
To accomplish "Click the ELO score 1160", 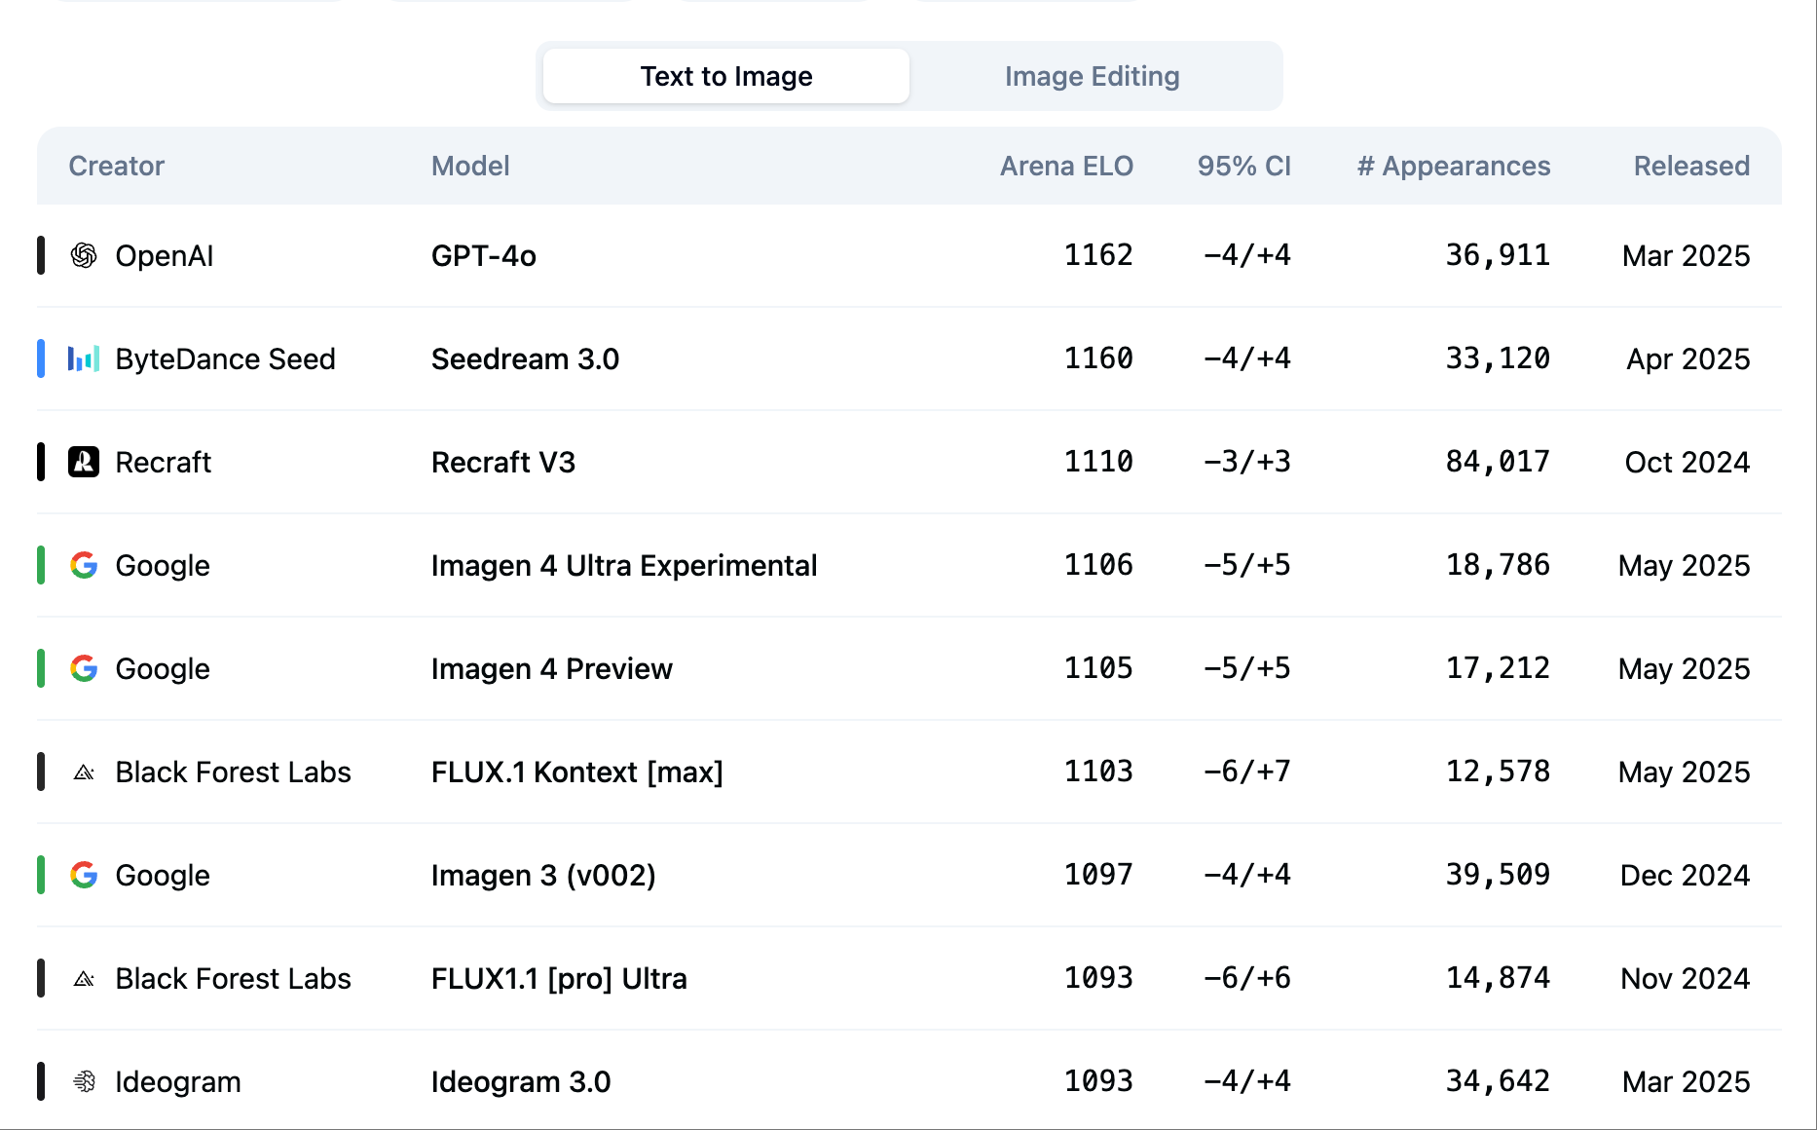I will click(1098, 358).
